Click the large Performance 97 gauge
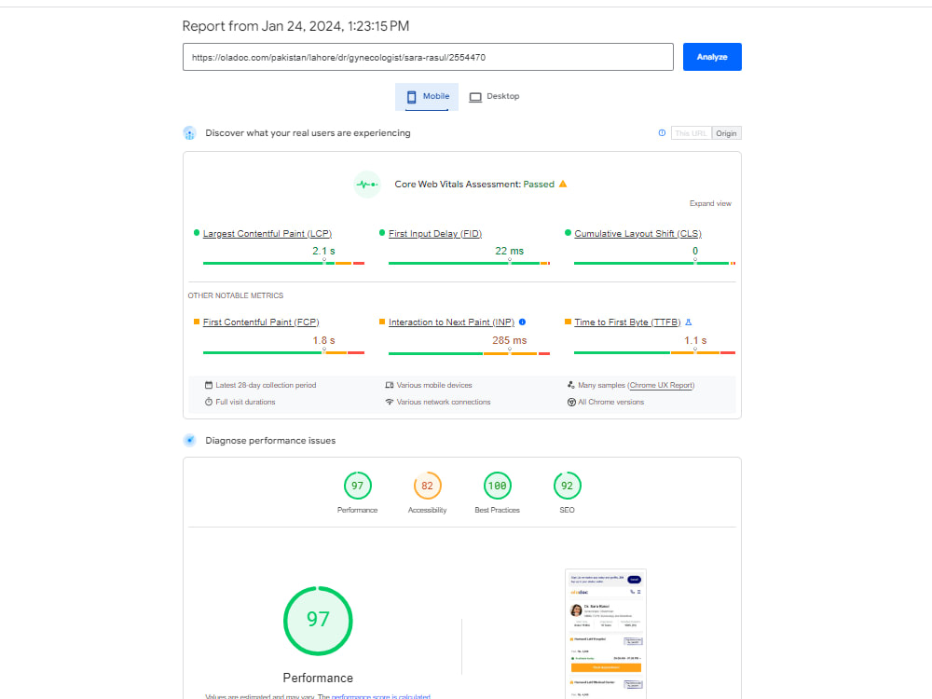The image size is (932, 699). coord(318,621)
